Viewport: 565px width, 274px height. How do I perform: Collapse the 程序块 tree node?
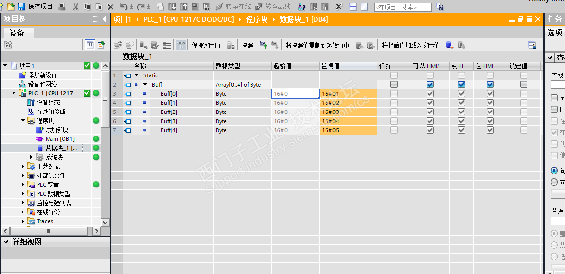[23, 121]
